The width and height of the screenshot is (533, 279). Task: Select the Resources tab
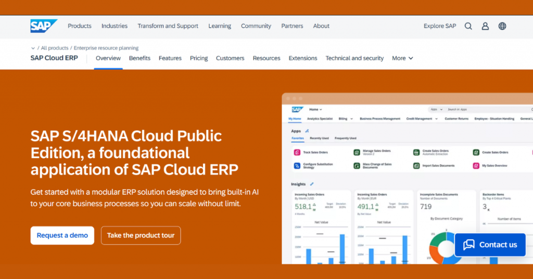click(x=266, y=58)
